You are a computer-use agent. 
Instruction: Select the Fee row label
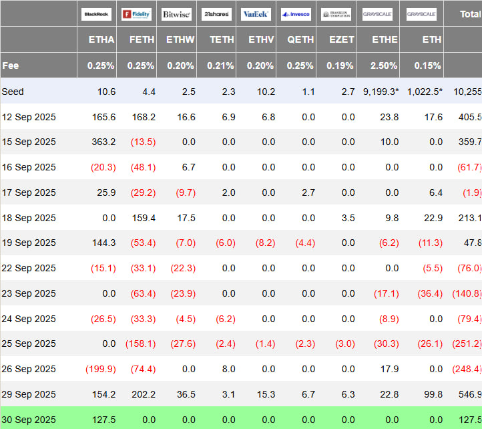coord(11,65)
